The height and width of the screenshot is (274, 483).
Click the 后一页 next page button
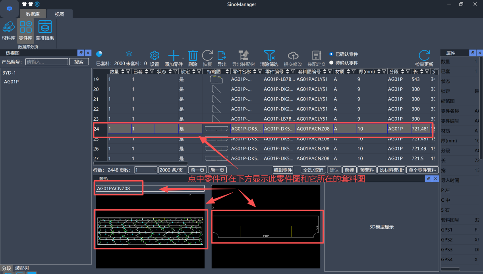coord(218,170)
